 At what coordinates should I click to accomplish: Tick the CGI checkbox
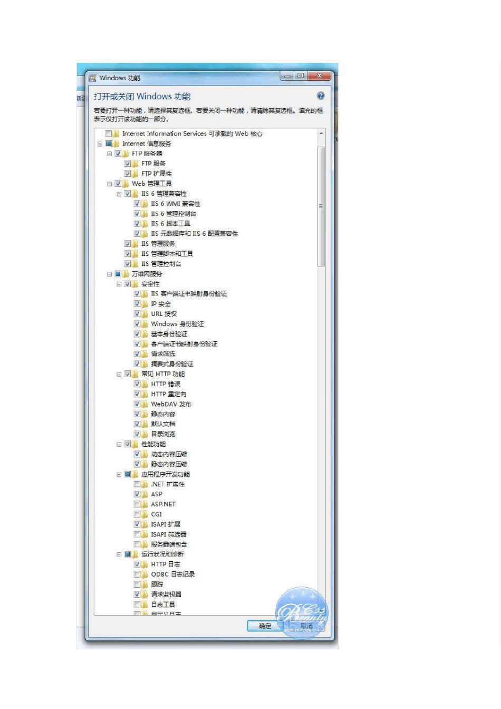137,514
